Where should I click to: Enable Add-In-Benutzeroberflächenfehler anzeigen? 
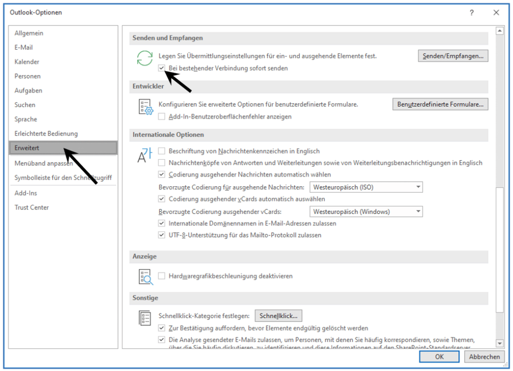[162, 116]
